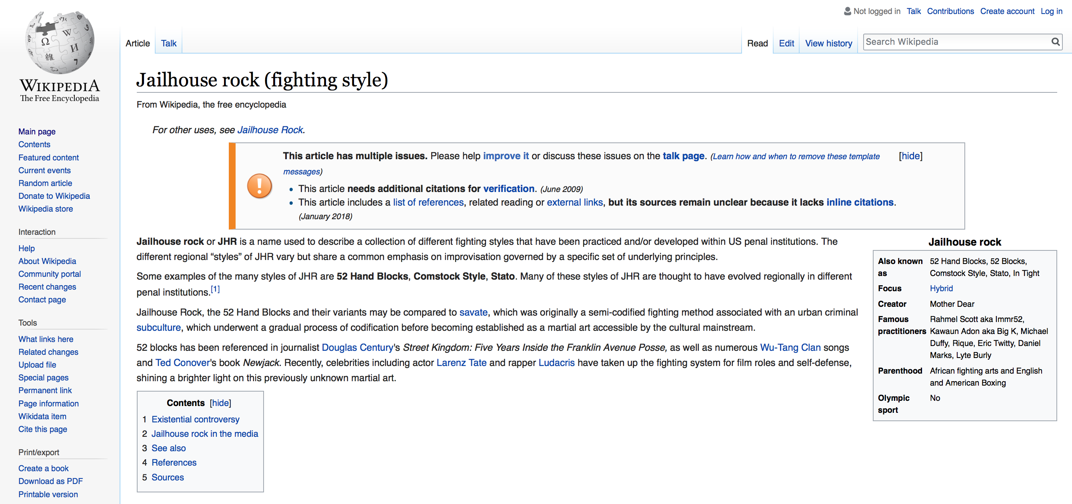The width and height of the screenshot is (1072, 504).
Task: Open the inline citations link
Action: pos(860,202)
